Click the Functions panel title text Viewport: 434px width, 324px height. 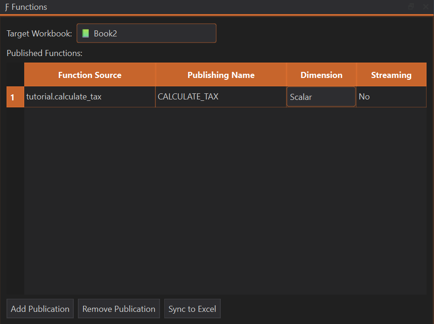tap(29, 7)
